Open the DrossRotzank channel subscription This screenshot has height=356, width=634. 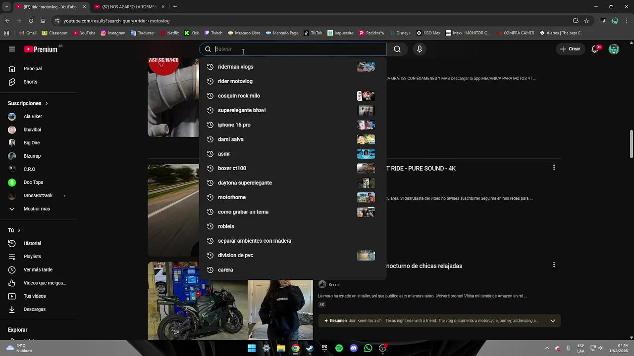point(38,196)
